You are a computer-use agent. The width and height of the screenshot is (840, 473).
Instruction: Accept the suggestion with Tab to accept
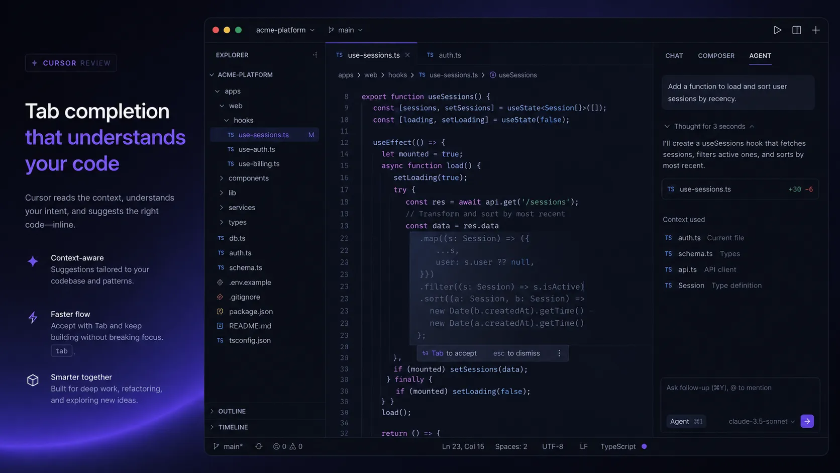point(450,353)
